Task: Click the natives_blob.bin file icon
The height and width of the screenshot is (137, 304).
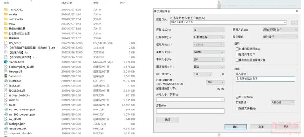Action: click(6, 95)
